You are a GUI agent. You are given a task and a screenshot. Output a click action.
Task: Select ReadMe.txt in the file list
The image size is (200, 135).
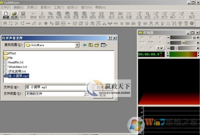click(14, 62)
